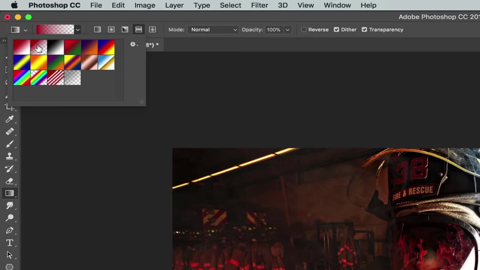Open the Edit menu
The image size is (480, 270).
click(x=118, y=5)
